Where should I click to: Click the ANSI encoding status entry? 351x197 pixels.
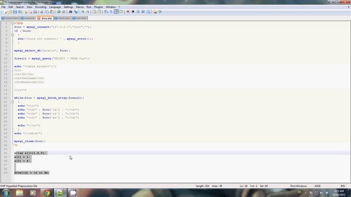tap(318, 186)
